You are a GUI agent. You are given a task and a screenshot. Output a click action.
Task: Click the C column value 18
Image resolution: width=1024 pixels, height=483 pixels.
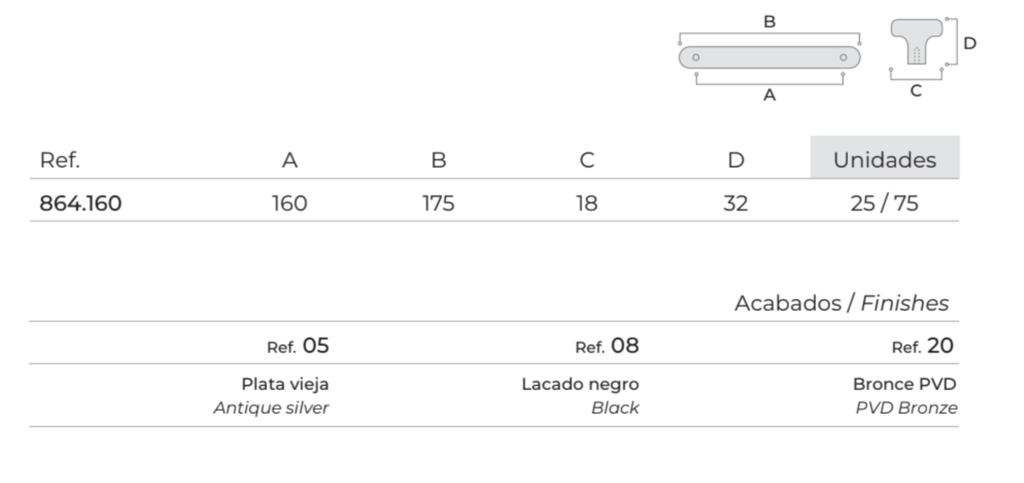tap(587, 203)
